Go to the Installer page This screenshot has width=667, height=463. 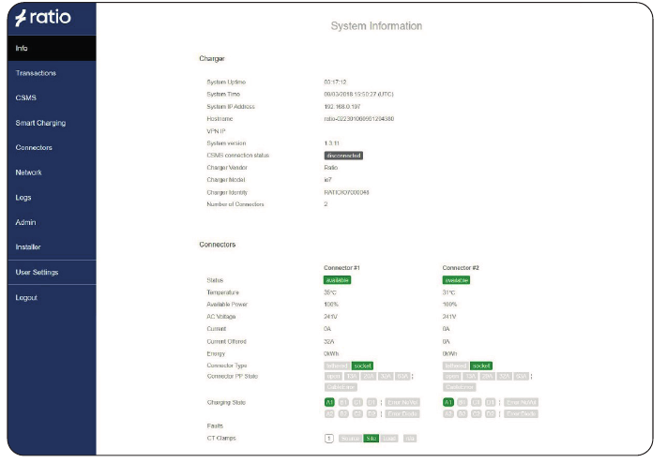tap(52, 247)
